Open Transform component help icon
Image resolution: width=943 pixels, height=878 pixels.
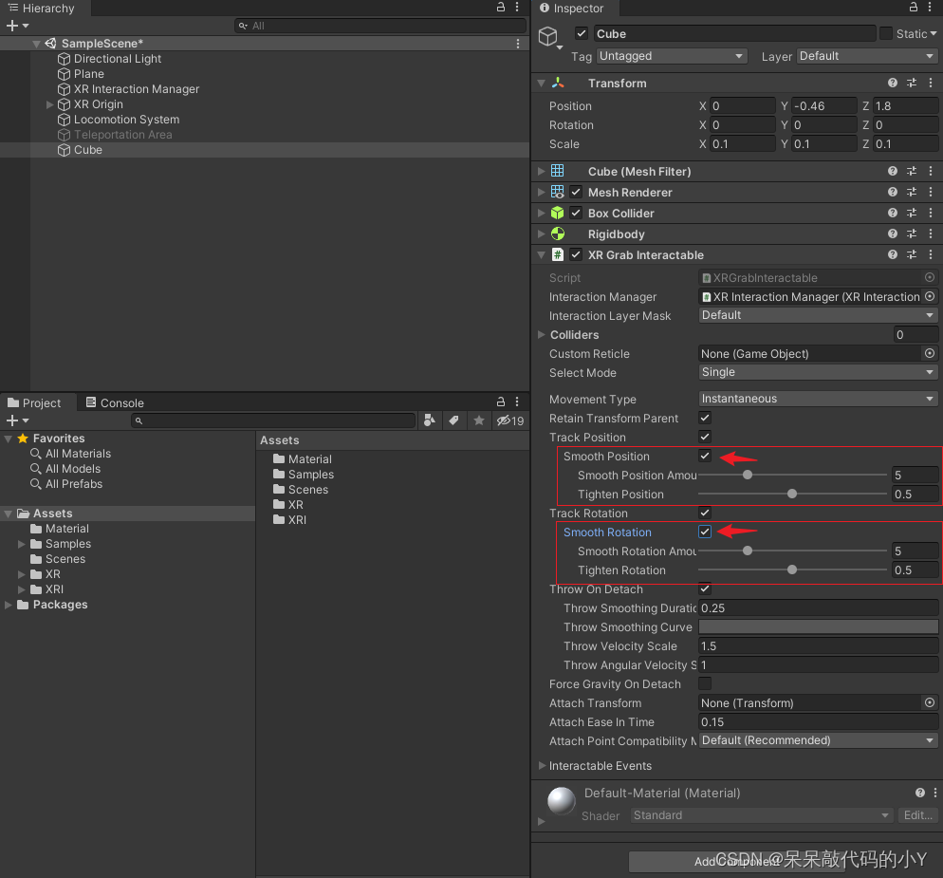pos(892,84)
